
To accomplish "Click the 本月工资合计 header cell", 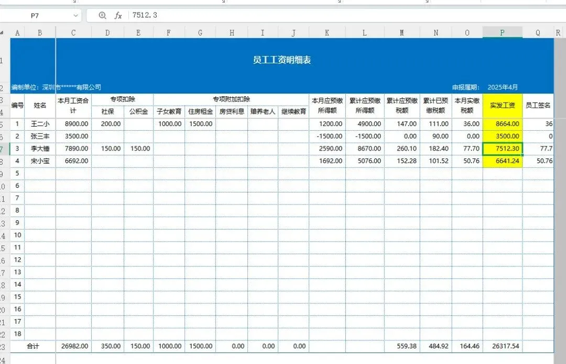I will (74, 105).
